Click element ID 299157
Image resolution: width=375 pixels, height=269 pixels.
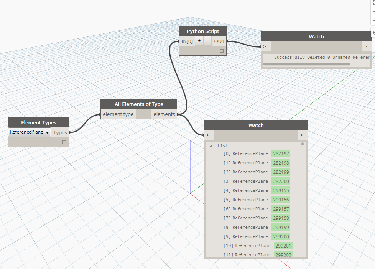281,209
